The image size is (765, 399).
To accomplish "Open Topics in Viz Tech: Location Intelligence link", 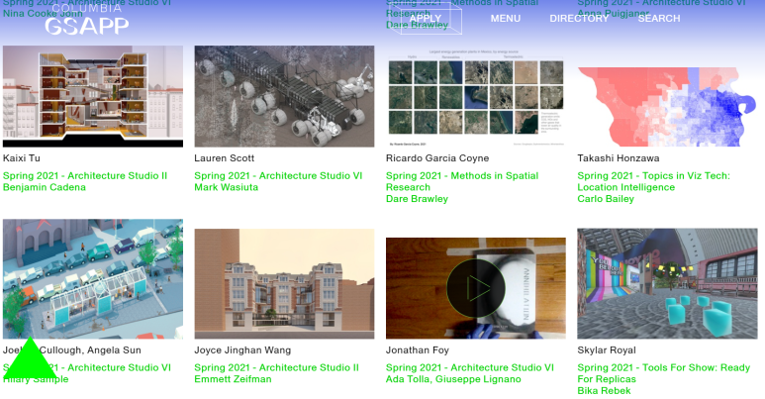I will pos(654,181).
